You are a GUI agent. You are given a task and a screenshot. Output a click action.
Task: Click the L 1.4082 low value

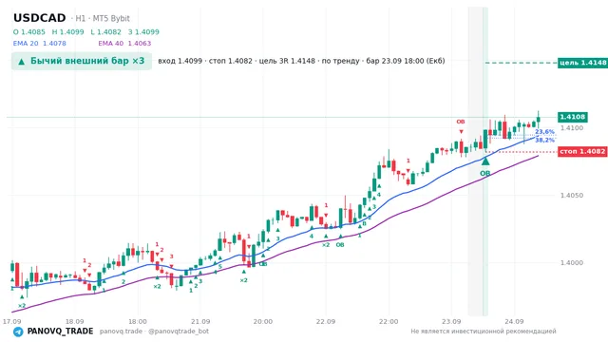[x=105, y=32]
